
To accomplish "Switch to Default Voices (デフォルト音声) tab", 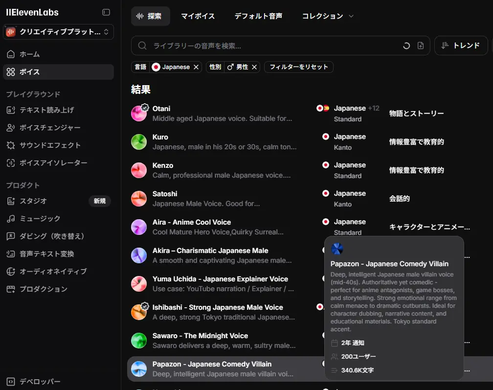I will click(x=258, y=16).
